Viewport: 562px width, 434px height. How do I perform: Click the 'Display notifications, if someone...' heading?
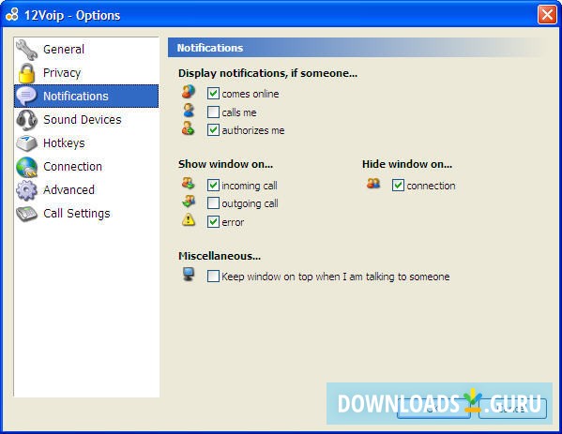267,73
